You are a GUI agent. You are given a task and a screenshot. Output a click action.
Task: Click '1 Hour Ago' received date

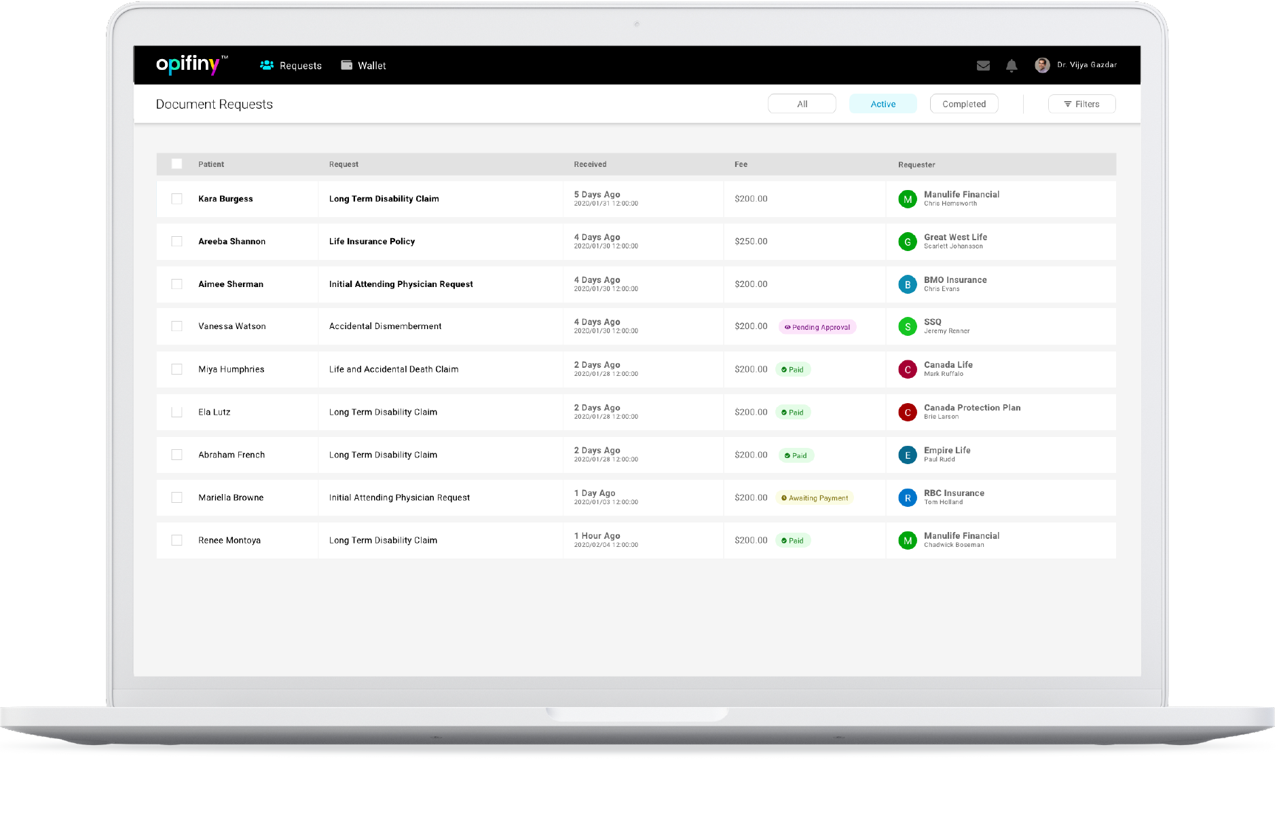(597, 536)
